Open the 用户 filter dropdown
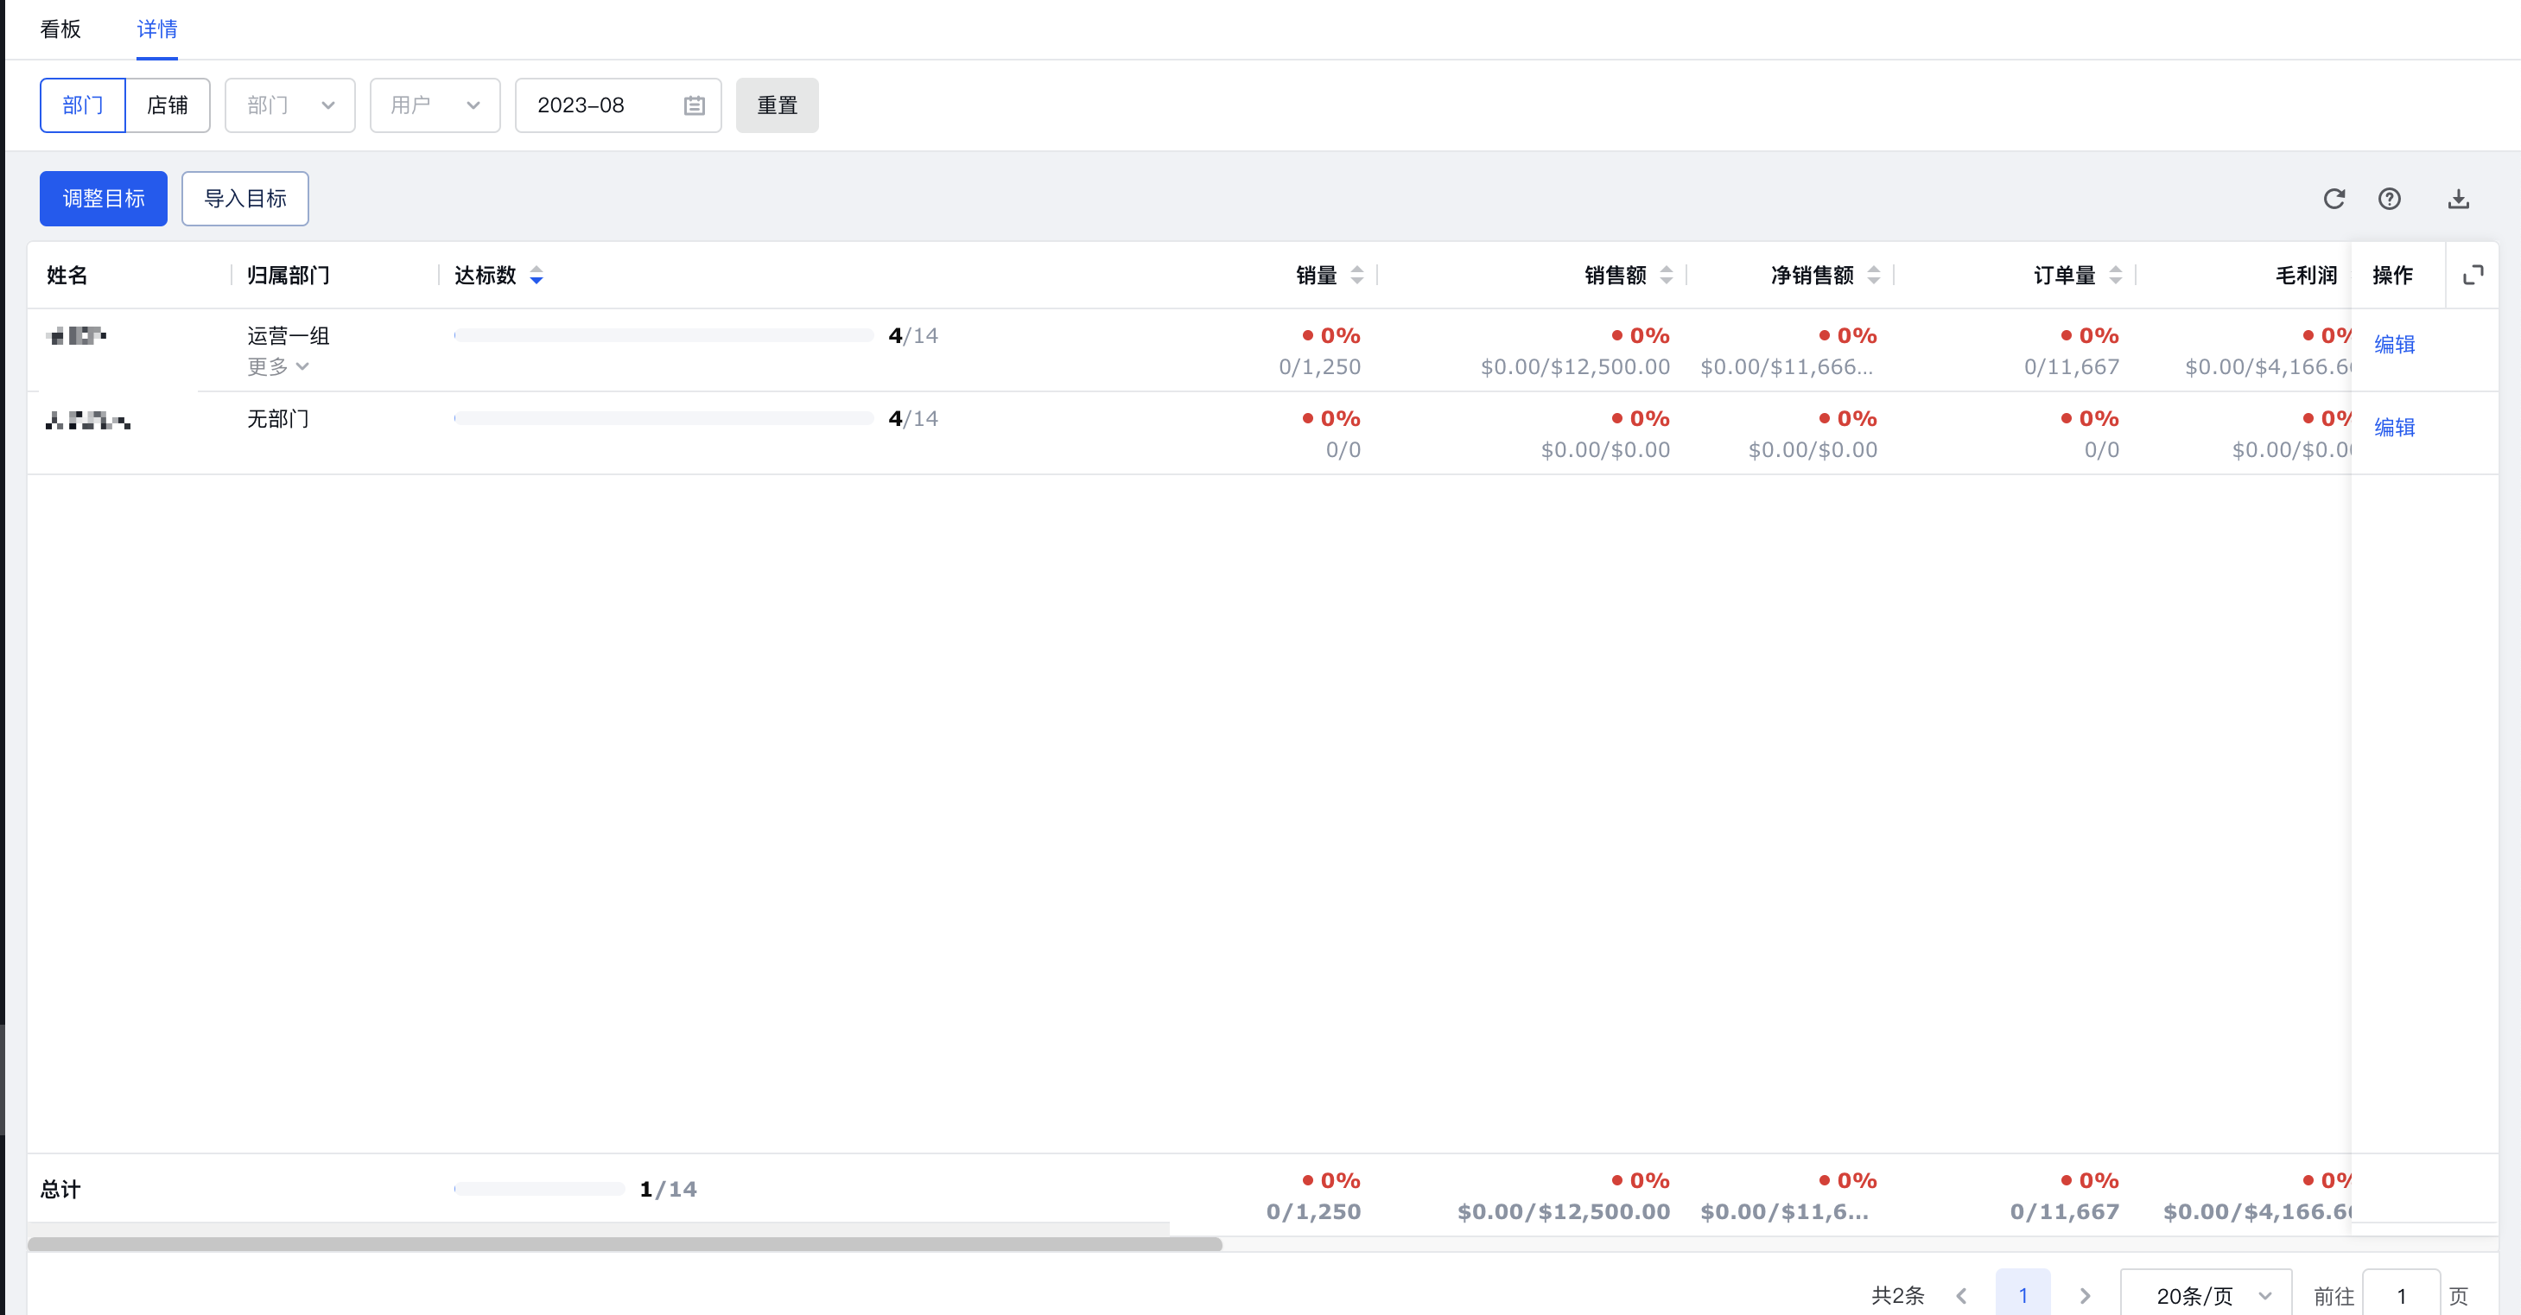This screenshot has height=1315, width=2521. point(435,105)
